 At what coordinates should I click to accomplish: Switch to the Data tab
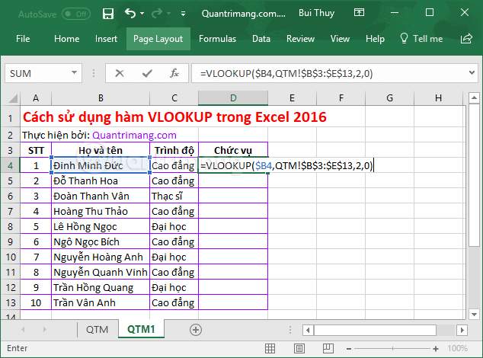(261, 39)
